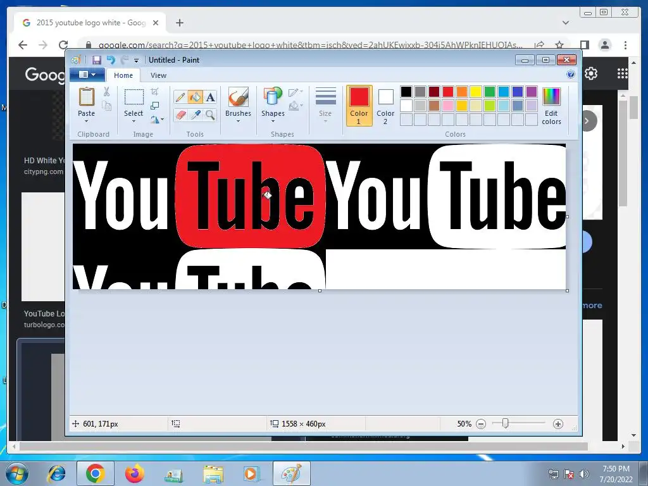Click the Copy icon in Clipboard group
Image resolution: width=648 pixels, height=486 pixels.
[106, 106]
